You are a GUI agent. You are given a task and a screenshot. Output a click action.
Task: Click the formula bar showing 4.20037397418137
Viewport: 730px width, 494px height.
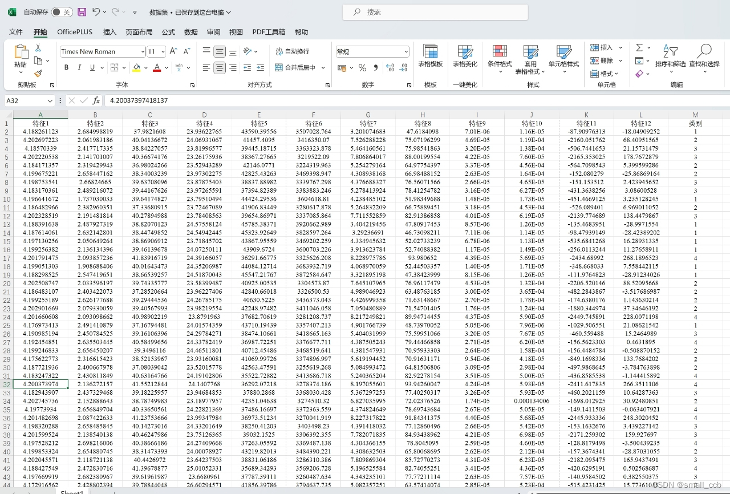click(416, 100)
